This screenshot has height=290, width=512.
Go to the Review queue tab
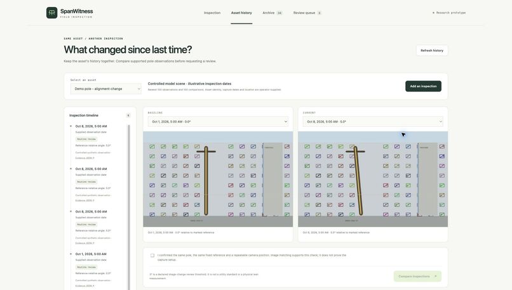[x=307, y=13]
